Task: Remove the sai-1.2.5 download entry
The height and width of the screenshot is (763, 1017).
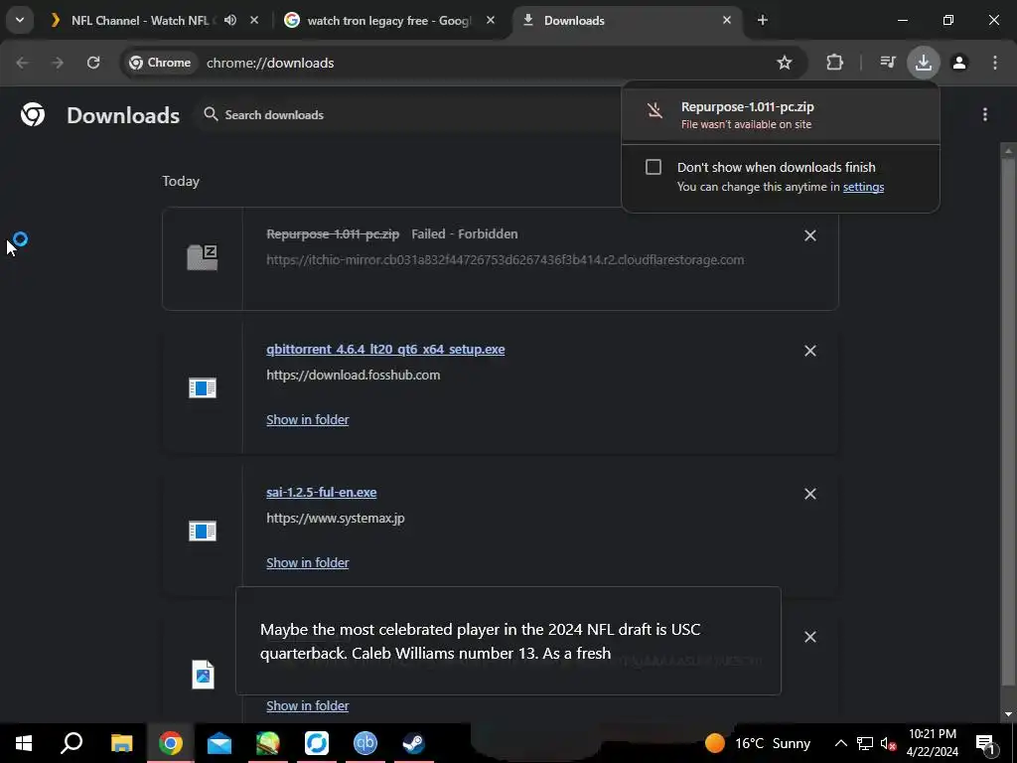Action: [x=810, y=494]
